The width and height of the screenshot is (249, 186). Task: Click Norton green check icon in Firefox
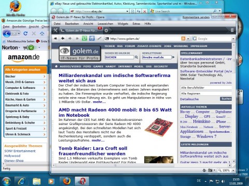tap(31, 48)
